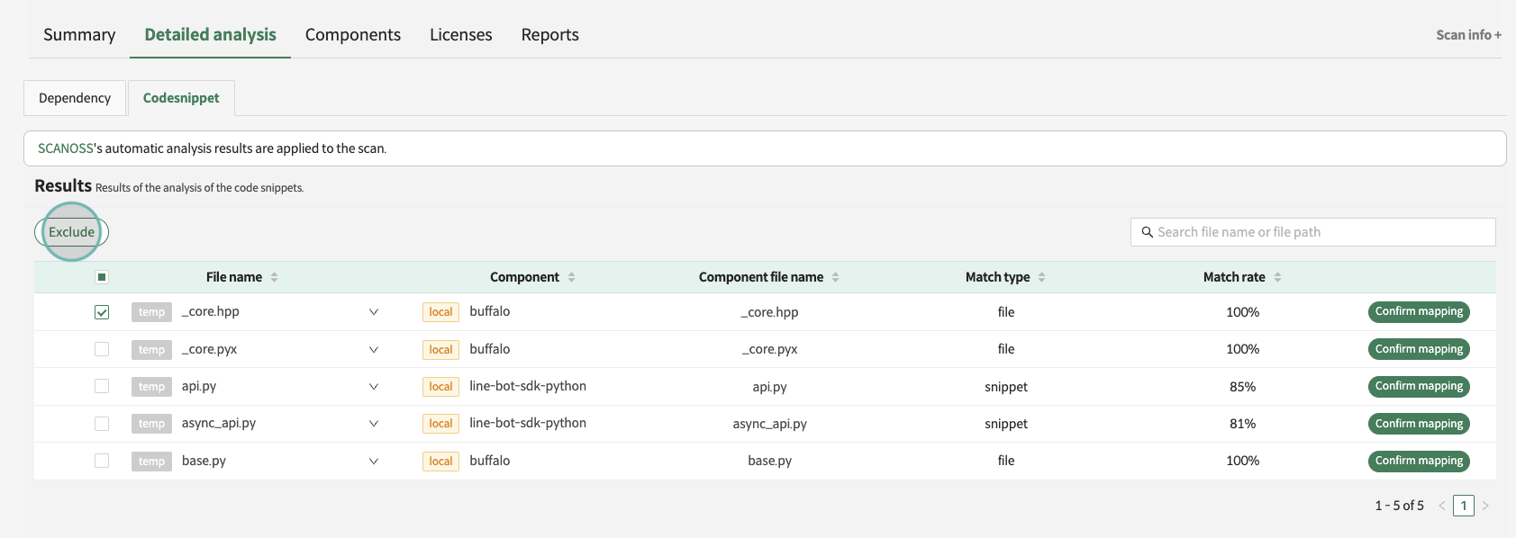Sort by File name column arrows
The image size is (1516, 538).
point(274,277)
